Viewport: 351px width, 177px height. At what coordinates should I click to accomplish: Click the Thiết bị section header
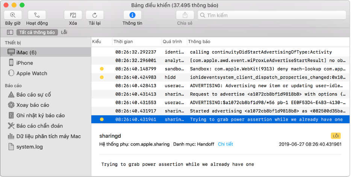tap(13, 43)
